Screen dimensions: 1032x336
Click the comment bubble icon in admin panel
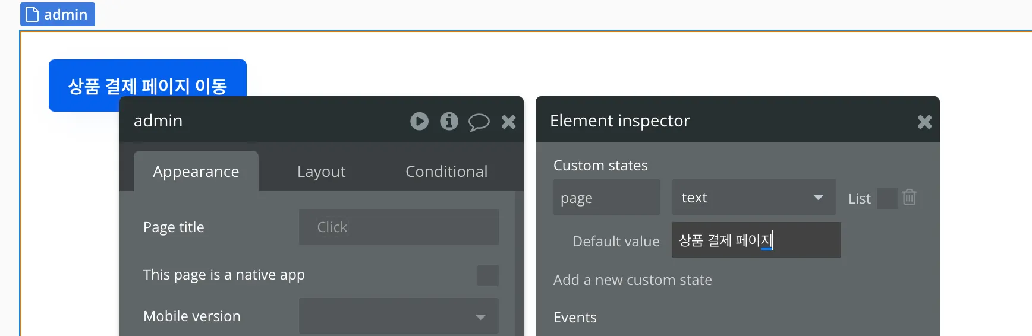pos(479,122)
